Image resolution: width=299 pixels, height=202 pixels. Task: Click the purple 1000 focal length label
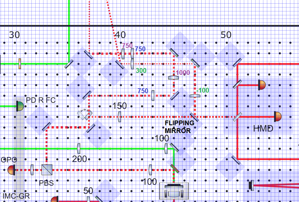pos(183,73)
